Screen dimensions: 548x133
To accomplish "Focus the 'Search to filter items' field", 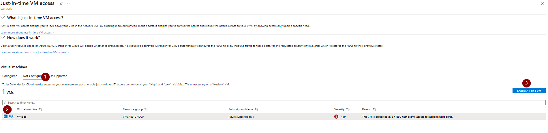I will [x=274, y=103].
